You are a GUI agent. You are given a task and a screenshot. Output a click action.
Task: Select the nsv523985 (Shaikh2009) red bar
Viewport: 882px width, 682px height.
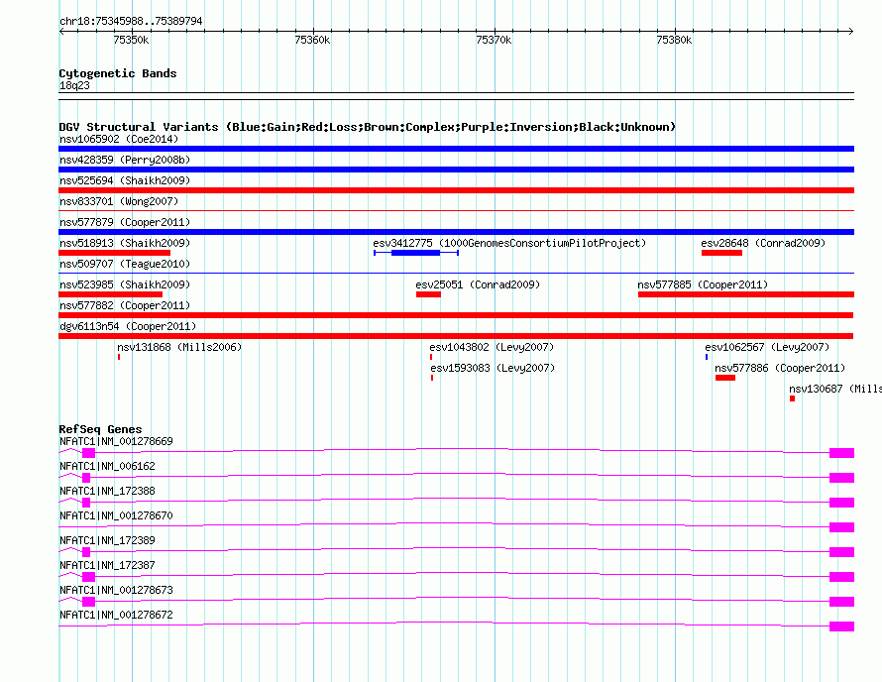(110, 294)
